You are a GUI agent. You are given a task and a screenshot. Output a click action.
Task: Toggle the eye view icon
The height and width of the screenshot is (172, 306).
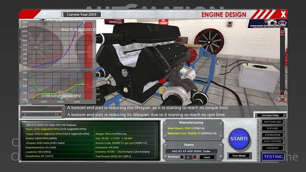[x=282, y=23]
